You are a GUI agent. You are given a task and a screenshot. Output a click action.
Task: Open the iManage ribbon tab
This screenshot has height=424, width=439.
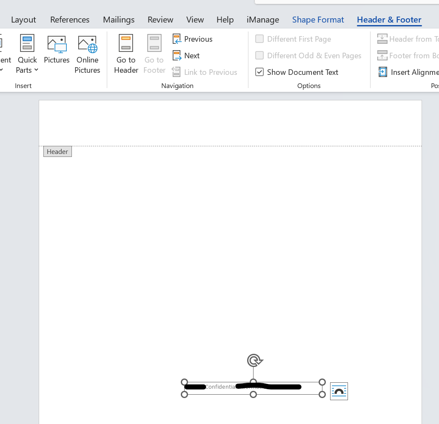point(262,20)
